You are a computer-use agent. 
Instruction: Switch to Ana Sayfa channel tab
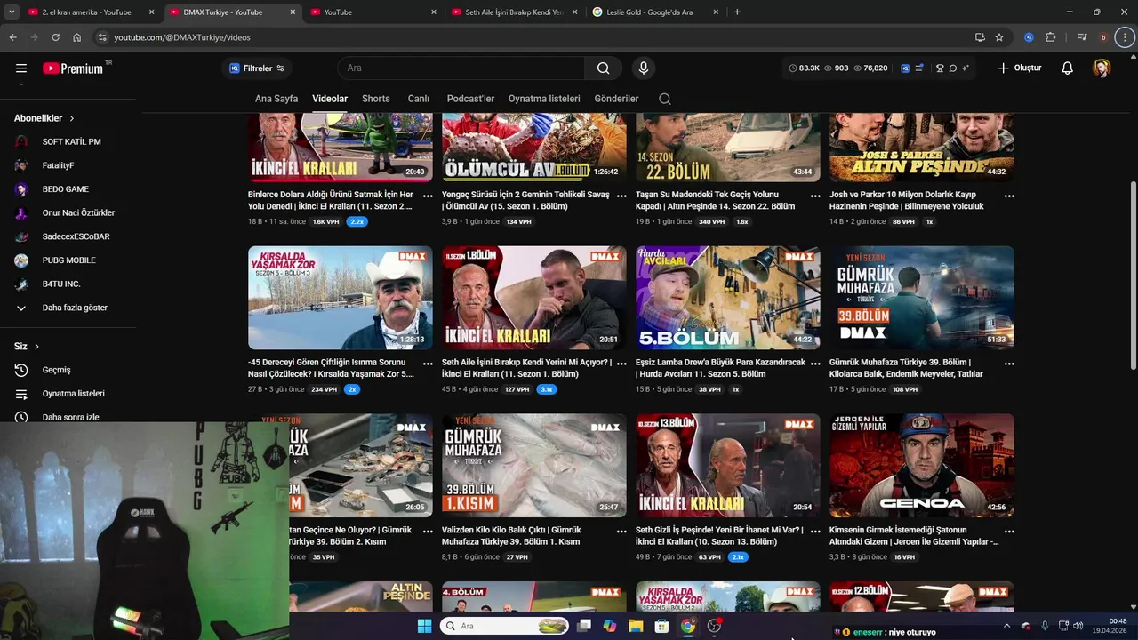276,99
